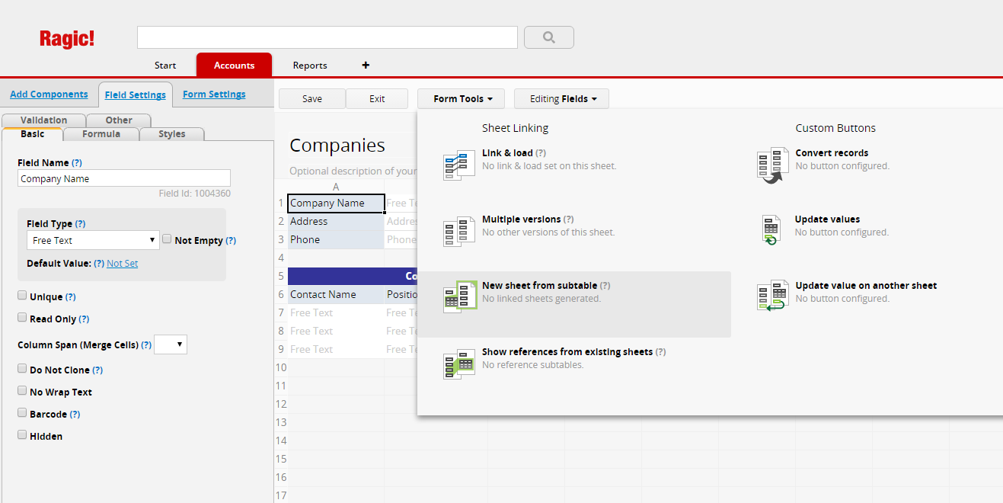Click the Field Name input box

[x=124, y=178]
